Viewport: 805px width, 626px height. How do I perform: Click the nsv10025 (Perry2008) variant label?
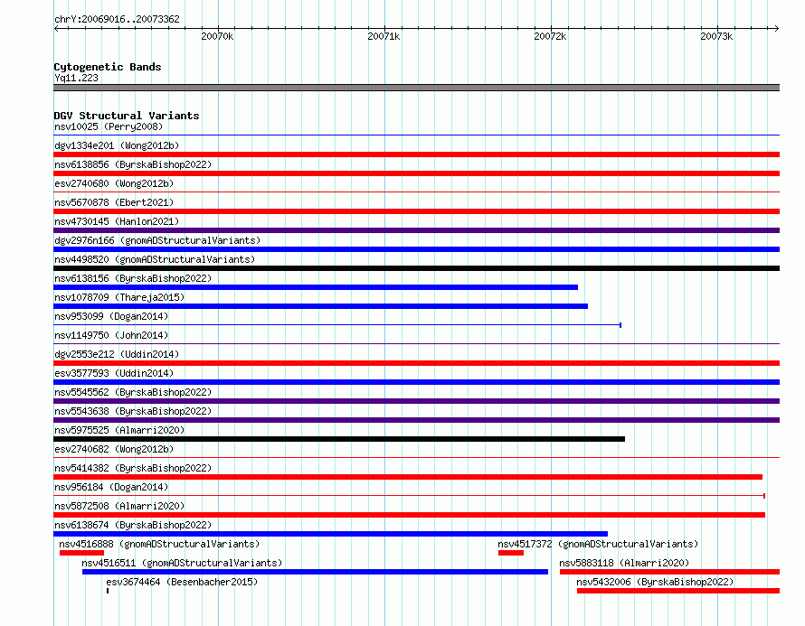[x=109, y=126]
